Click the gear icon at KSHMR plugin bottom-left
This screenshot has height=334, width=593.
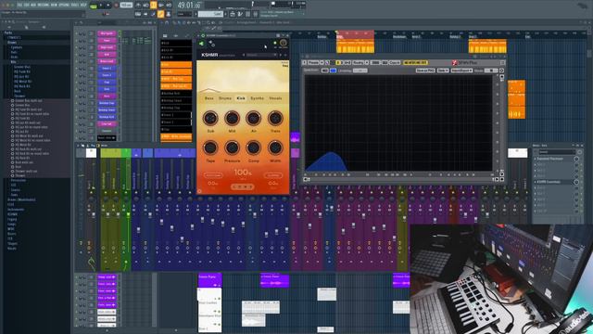[x=200, y=191]
